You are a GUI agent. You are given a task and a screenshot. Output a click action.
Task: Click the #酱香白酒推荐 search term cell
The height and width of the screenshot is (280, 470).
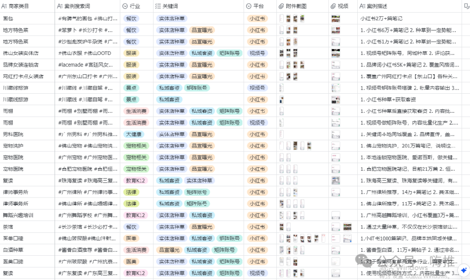87,250
